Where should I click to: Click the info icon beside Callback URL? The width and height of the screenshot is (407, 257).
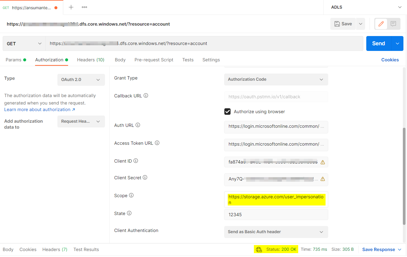(146, 96)
